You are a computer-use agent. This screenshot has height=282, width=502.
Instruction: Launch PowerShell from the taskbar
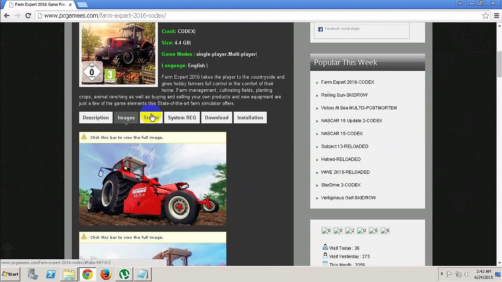point(51,274)
